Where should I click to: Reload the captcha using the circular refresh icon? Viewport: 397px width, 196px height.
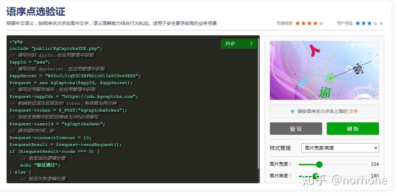373,94
